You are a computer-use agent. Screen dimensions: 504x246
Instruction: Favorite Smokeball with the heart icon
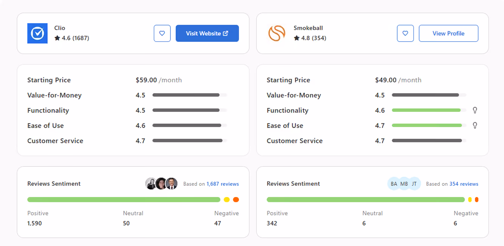point(405,33)
